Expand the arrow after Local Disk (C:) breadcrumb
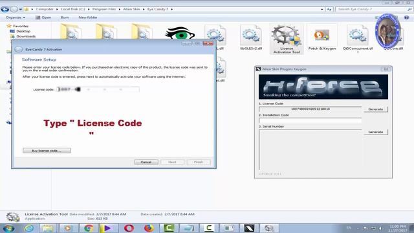Screen dimensions: 414x233 (x=89, y=9)
